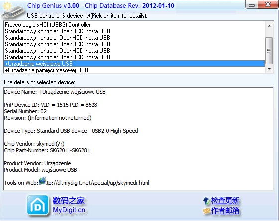This screenshot has height=221, width=279.
Task: Open the 作者邮箱 author email link
Action: 225,211
